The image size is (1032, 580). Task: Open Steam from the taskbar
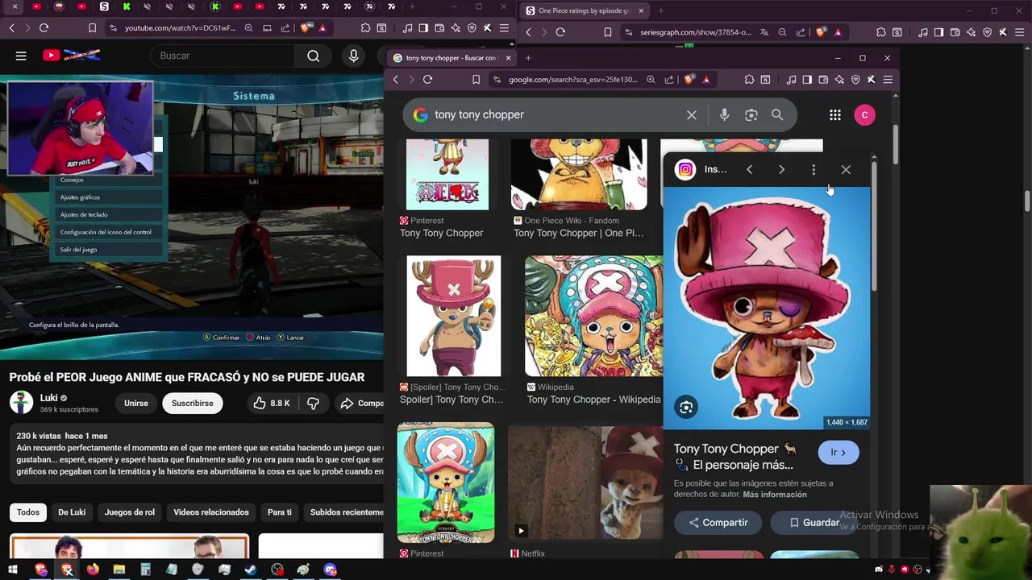[251, 570]
